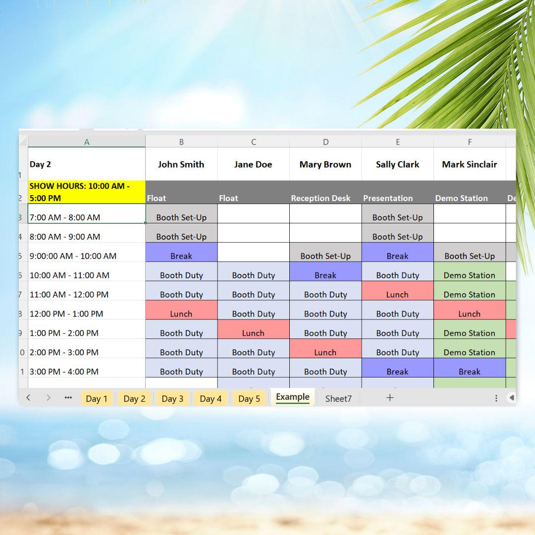Click the active Example sheet tab
This screenshot has height=535, width=535.
click(x=292, y=397)
